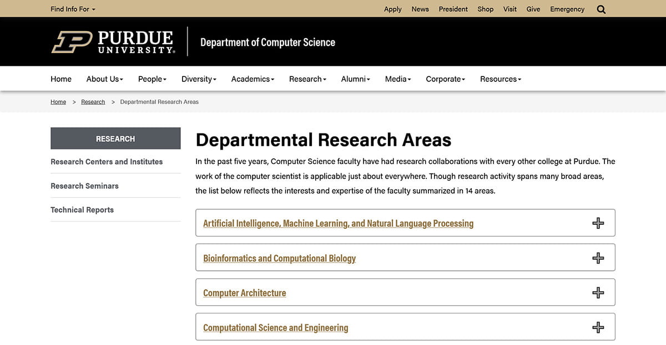The width and height of the screenshot is (666, 345).
Task: Open the search icon in top bar
Action: coord(601,9)
